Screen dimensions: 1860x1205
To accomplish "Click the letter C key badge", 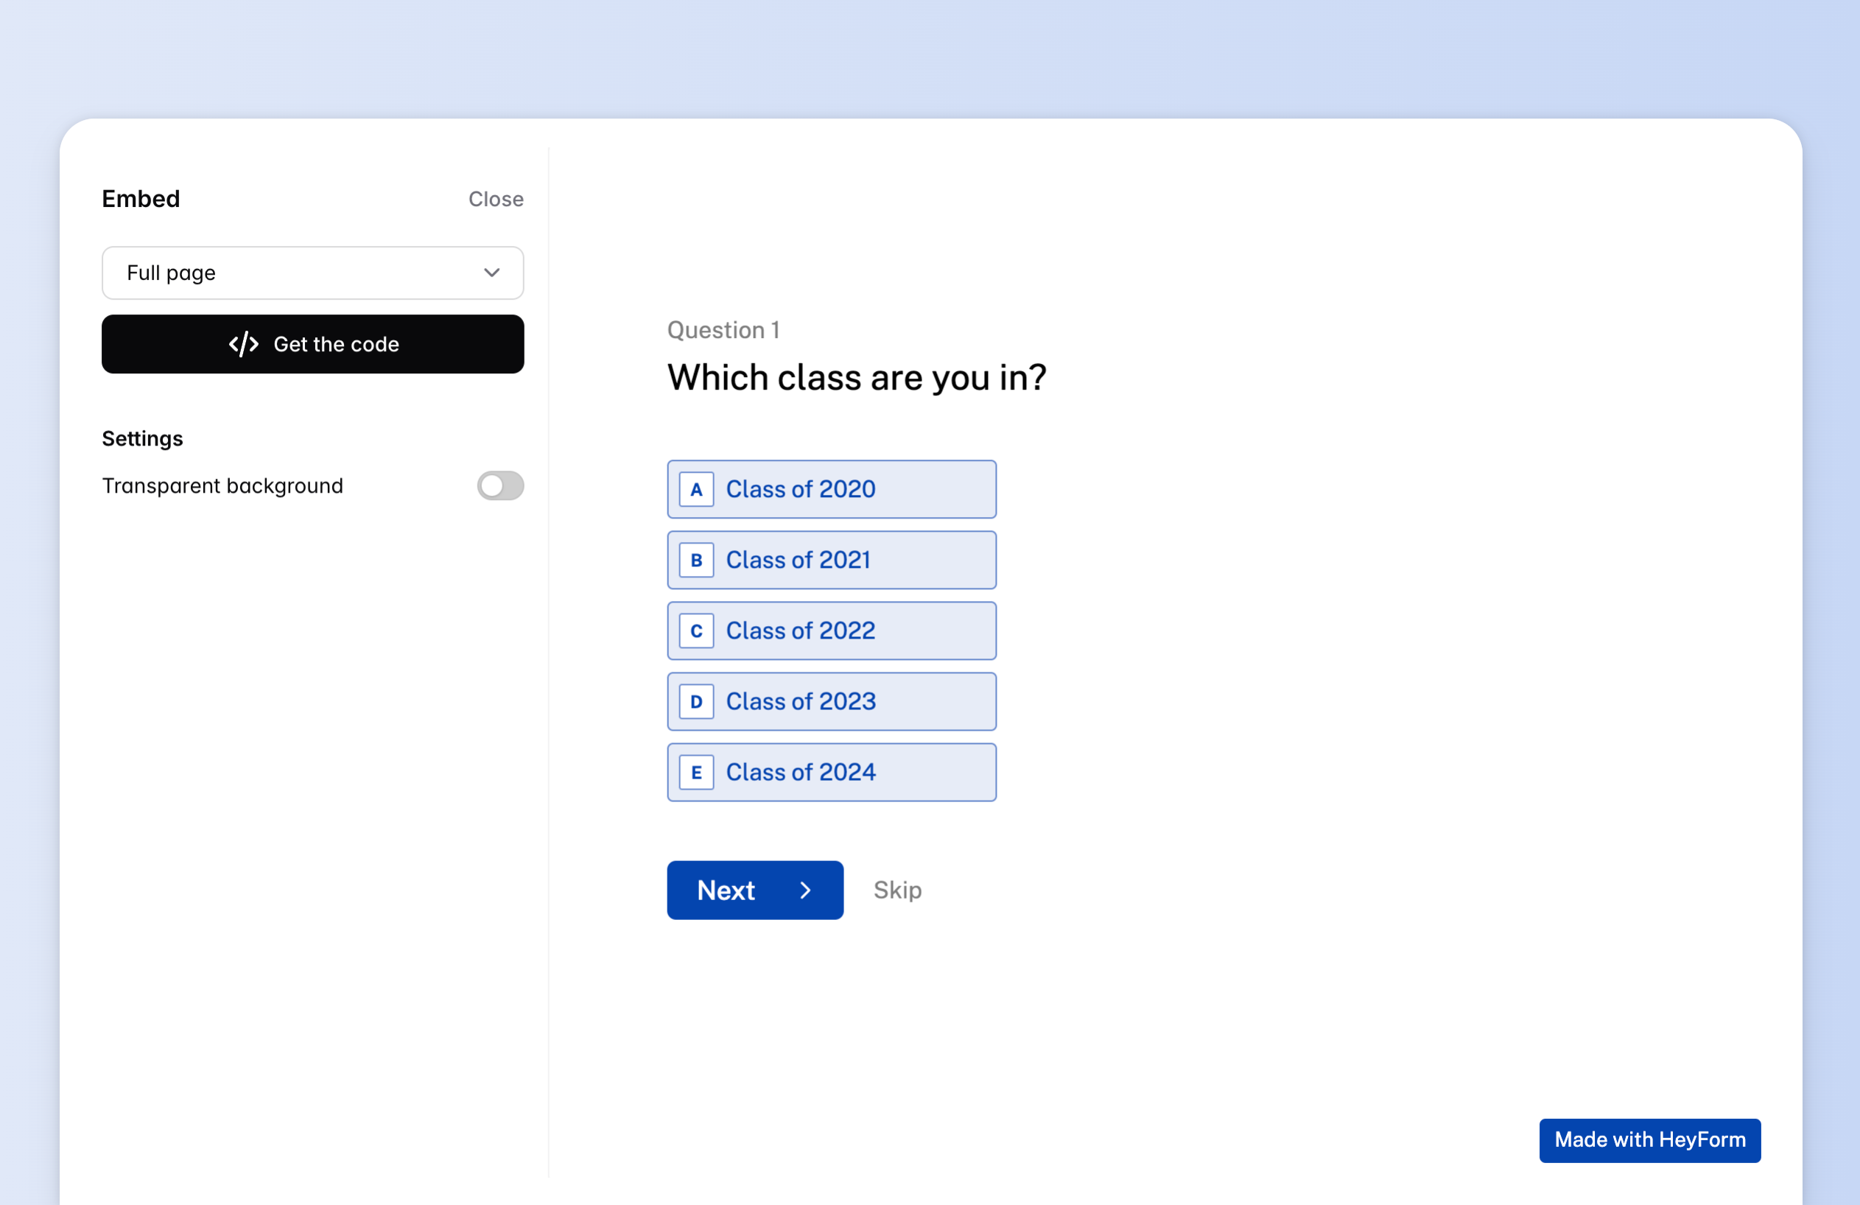I will coord(695,630).
